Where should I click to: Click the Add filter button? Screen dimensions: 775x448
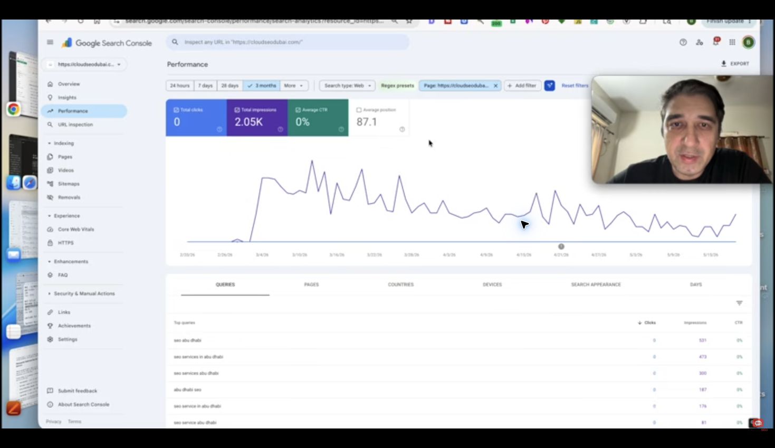click(x=522, y=85)
